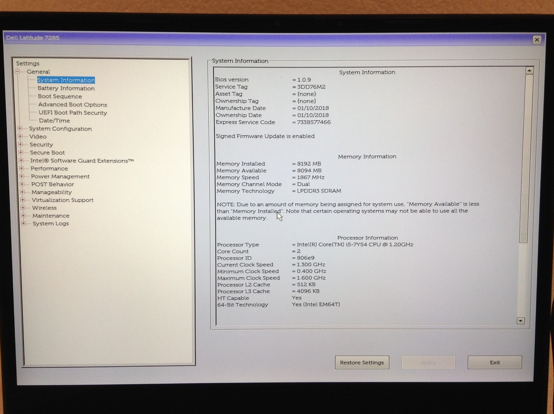The width and height of the screenshot is (554, 414).
Task: Select the Manageability label
Action: tap(52, 192)
